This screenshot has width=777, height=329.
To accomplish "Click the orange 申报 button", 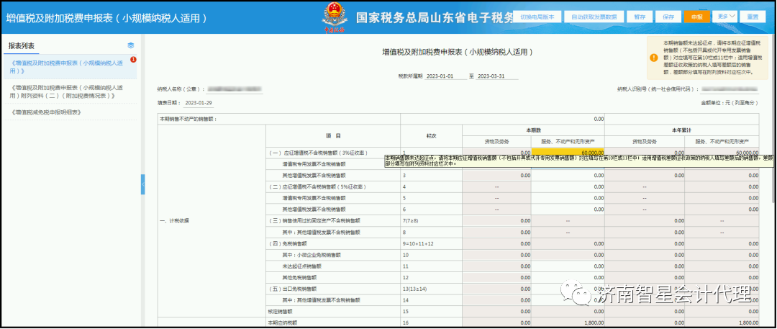I will 696,17.
